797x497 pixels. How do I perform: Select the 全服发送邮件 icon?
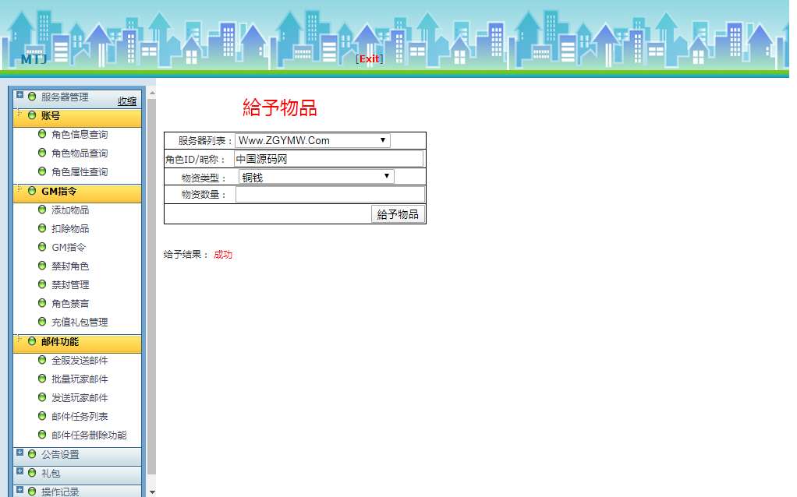(x=42, y=360)
